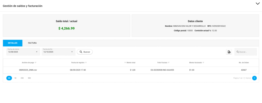Set page size to 250 rows
Image resolution: width=262 pixels, height=103 pixels.
22,78
